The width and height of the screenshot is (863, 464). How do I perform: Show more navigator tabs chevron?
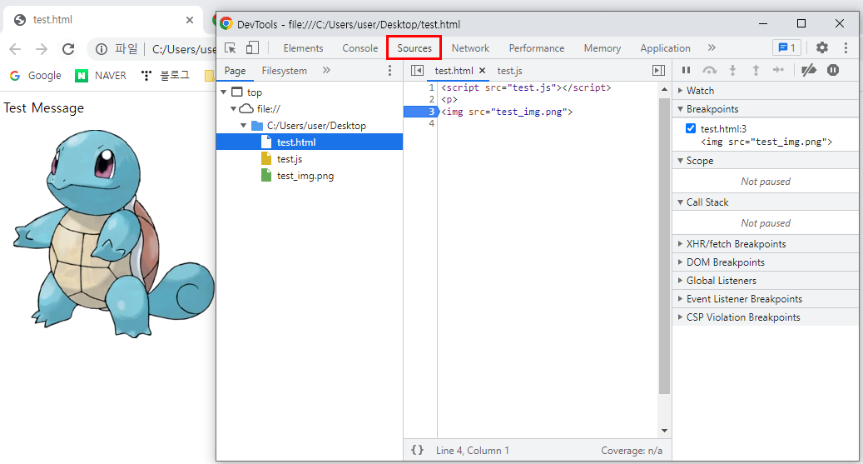coord(326,70)
